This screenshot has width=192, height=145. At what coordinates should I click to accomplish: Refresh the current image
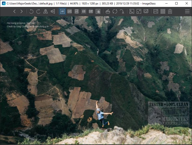115,11
